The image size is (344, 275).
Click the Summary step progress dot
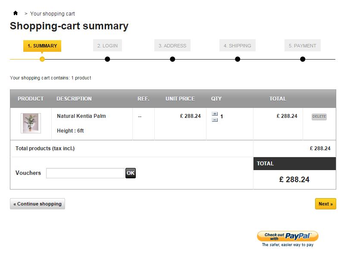click(42, 59)
